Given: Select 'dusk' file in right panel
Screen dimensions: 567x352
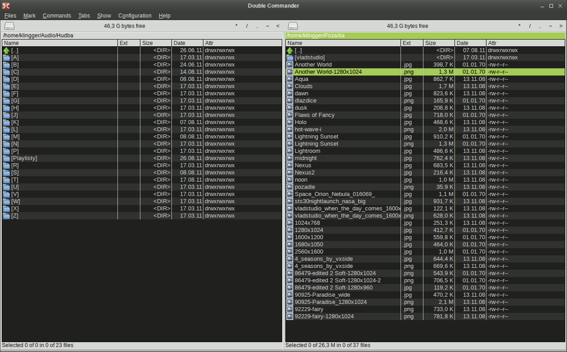Looking at the screenshot, I should 301,108.
